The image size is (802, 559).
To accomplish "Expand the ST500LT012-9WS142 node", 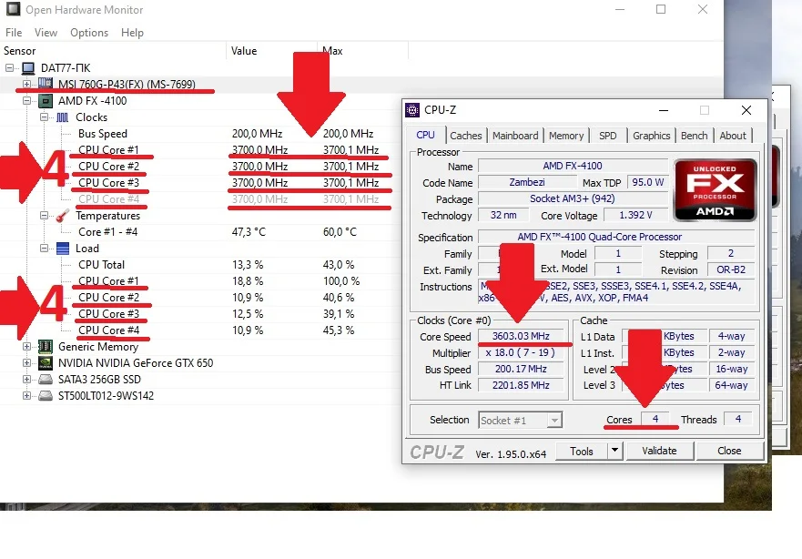I will pyautogui.click(x=26, y=395).
